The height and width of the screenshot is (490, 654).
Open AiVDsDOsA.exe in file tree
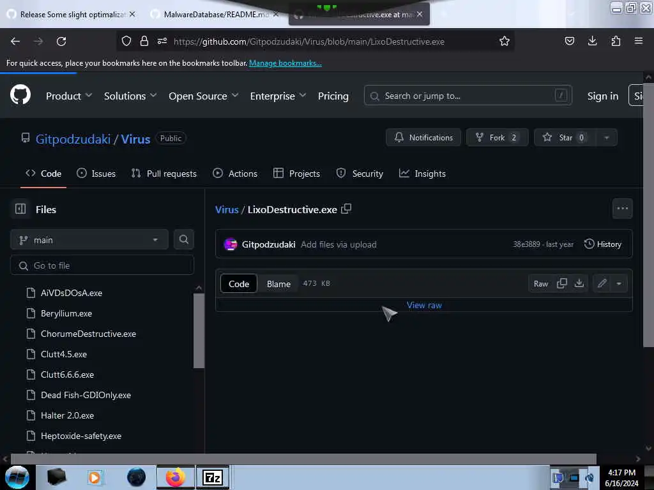72,293
